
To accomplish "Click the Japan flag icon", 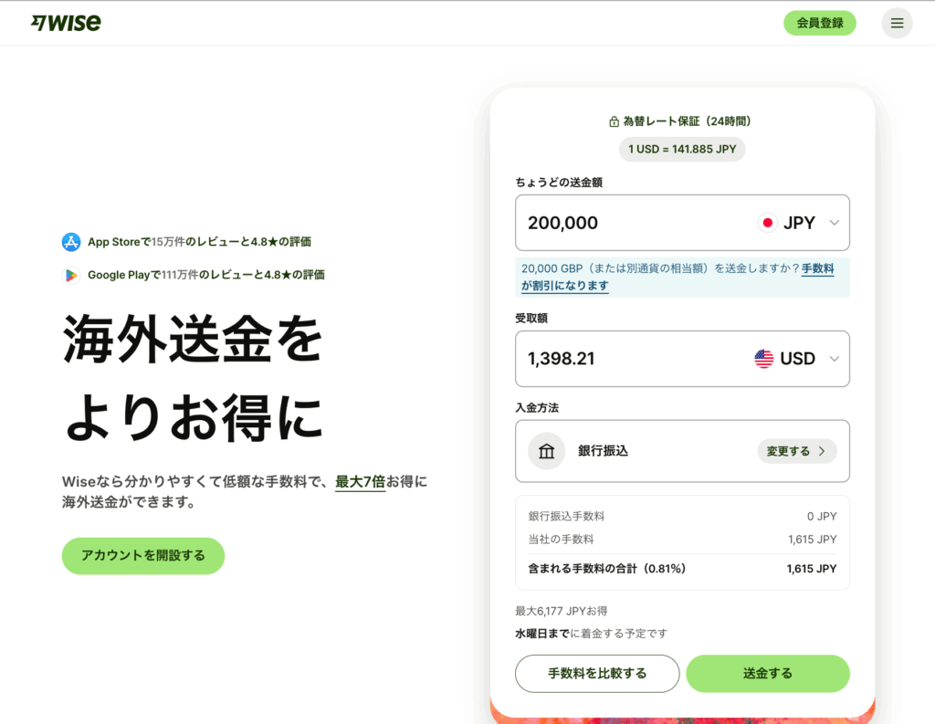I will (767, 223).
